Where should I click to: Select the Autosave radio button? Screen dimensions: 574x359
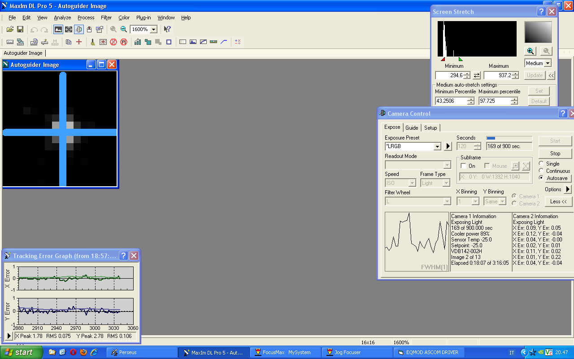[x=541, y=178]
